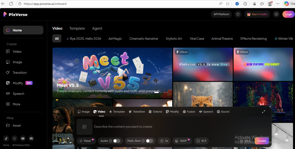This screenshot has height=149, width=295.
Task: Click the Multi-Shot info question icon
Action: [x=143, y=141]
